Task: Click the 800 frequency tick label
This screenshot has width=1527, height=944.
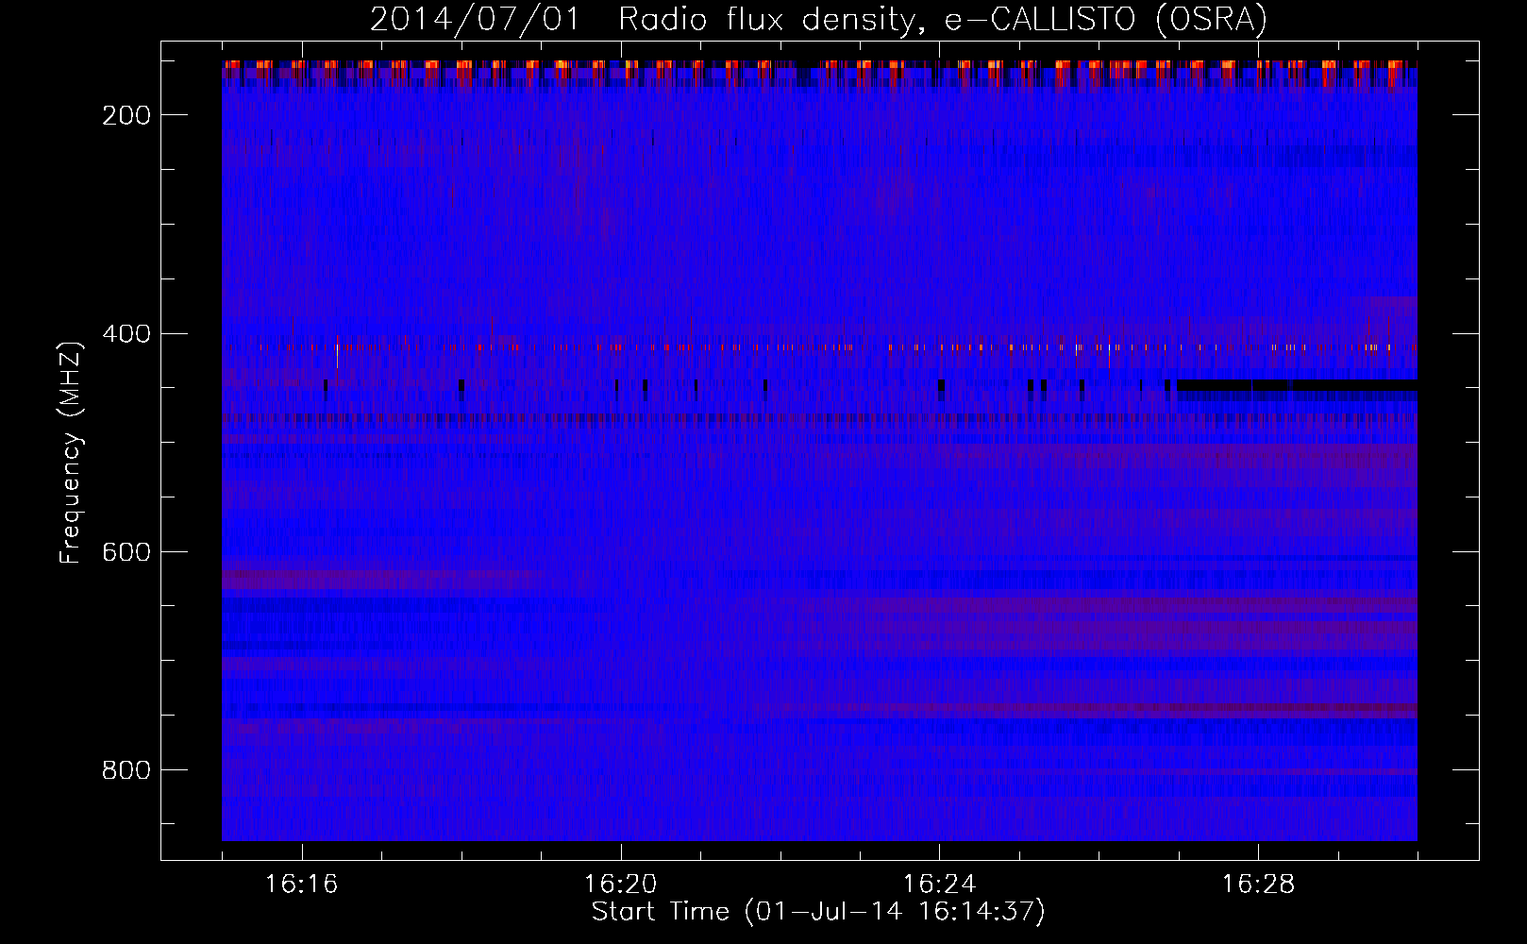Action: (x=126, y=770)
